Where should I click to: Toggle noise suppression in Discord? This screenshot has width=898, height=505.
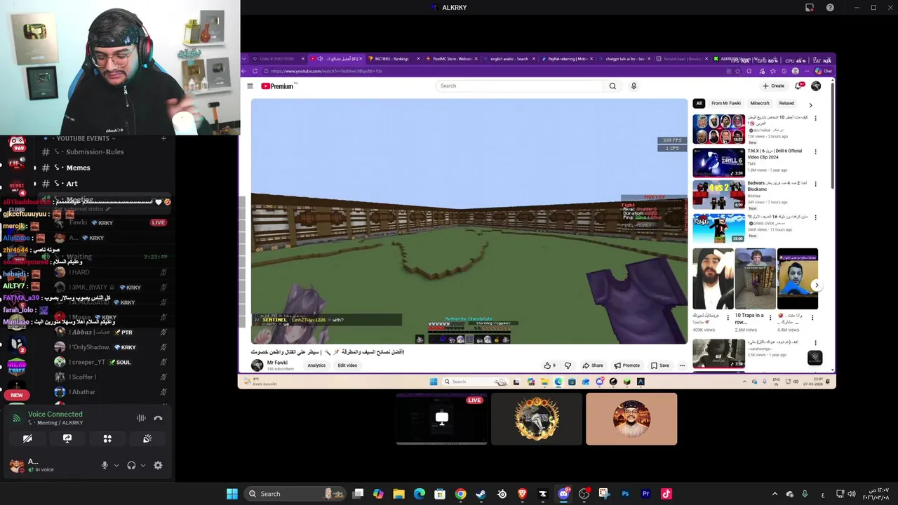pos(141,418)
